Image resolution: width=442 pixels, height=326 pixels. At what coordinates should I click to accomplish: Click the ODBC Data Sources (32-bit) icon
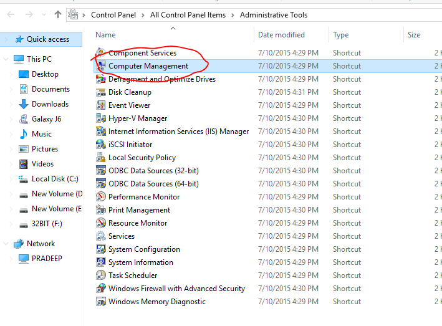100,171
